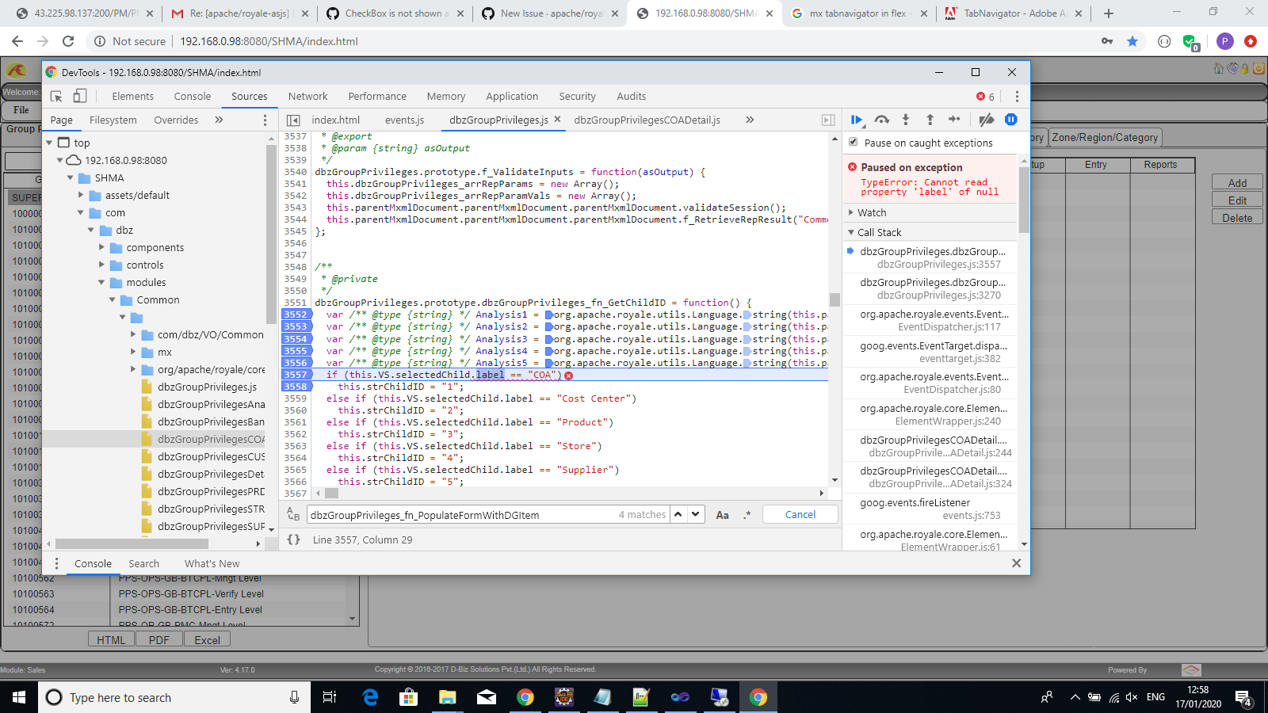Expand the Watch section
Image resolution: width=1268 pixels, height=713 pixels.
point(852,212)
